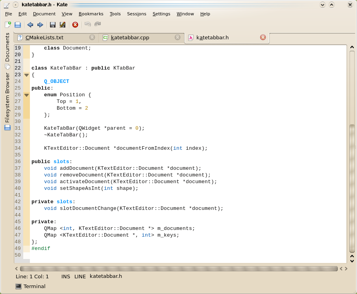The image size is (357, 294).
Task: Open the Sessions menu
Action: tap(137, 14)
